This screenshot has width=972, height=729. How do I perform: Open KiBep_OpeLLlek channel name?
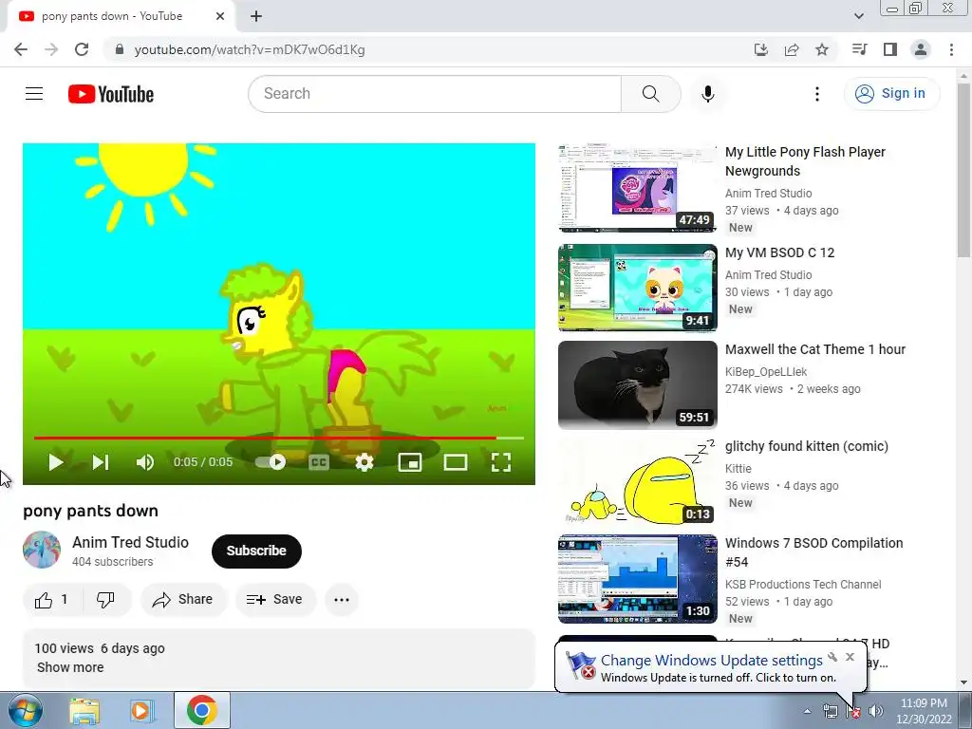click(x=766, y=372)
